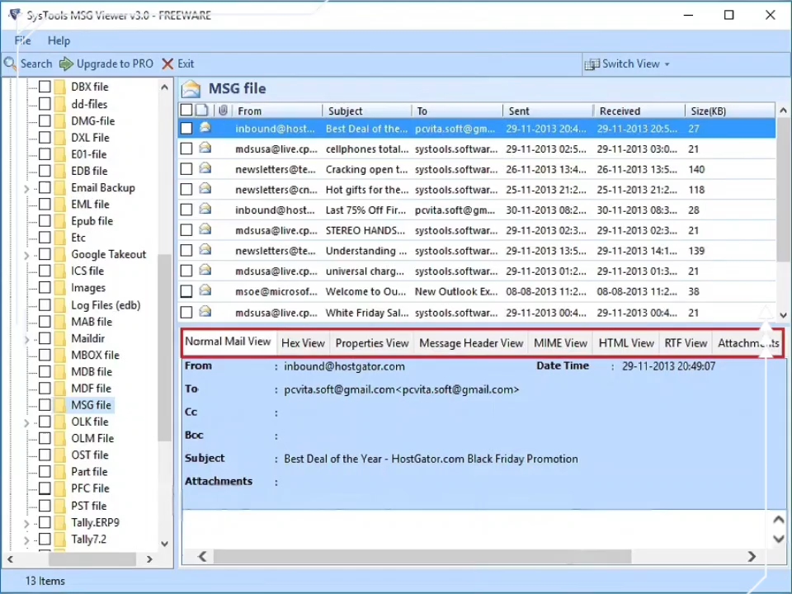Click the envelope icon on the White Friday Sale row
Viewport: 792px width, 594px height.
(205, 312)
